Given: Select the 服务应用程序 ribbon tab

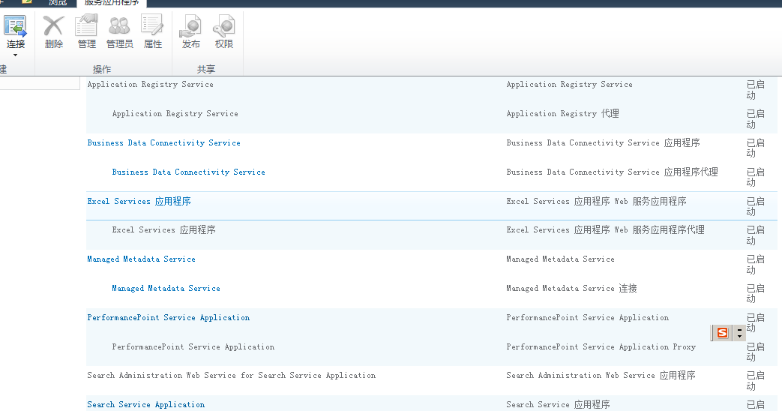Looking at the screenshot, I should tap(112, 3).
